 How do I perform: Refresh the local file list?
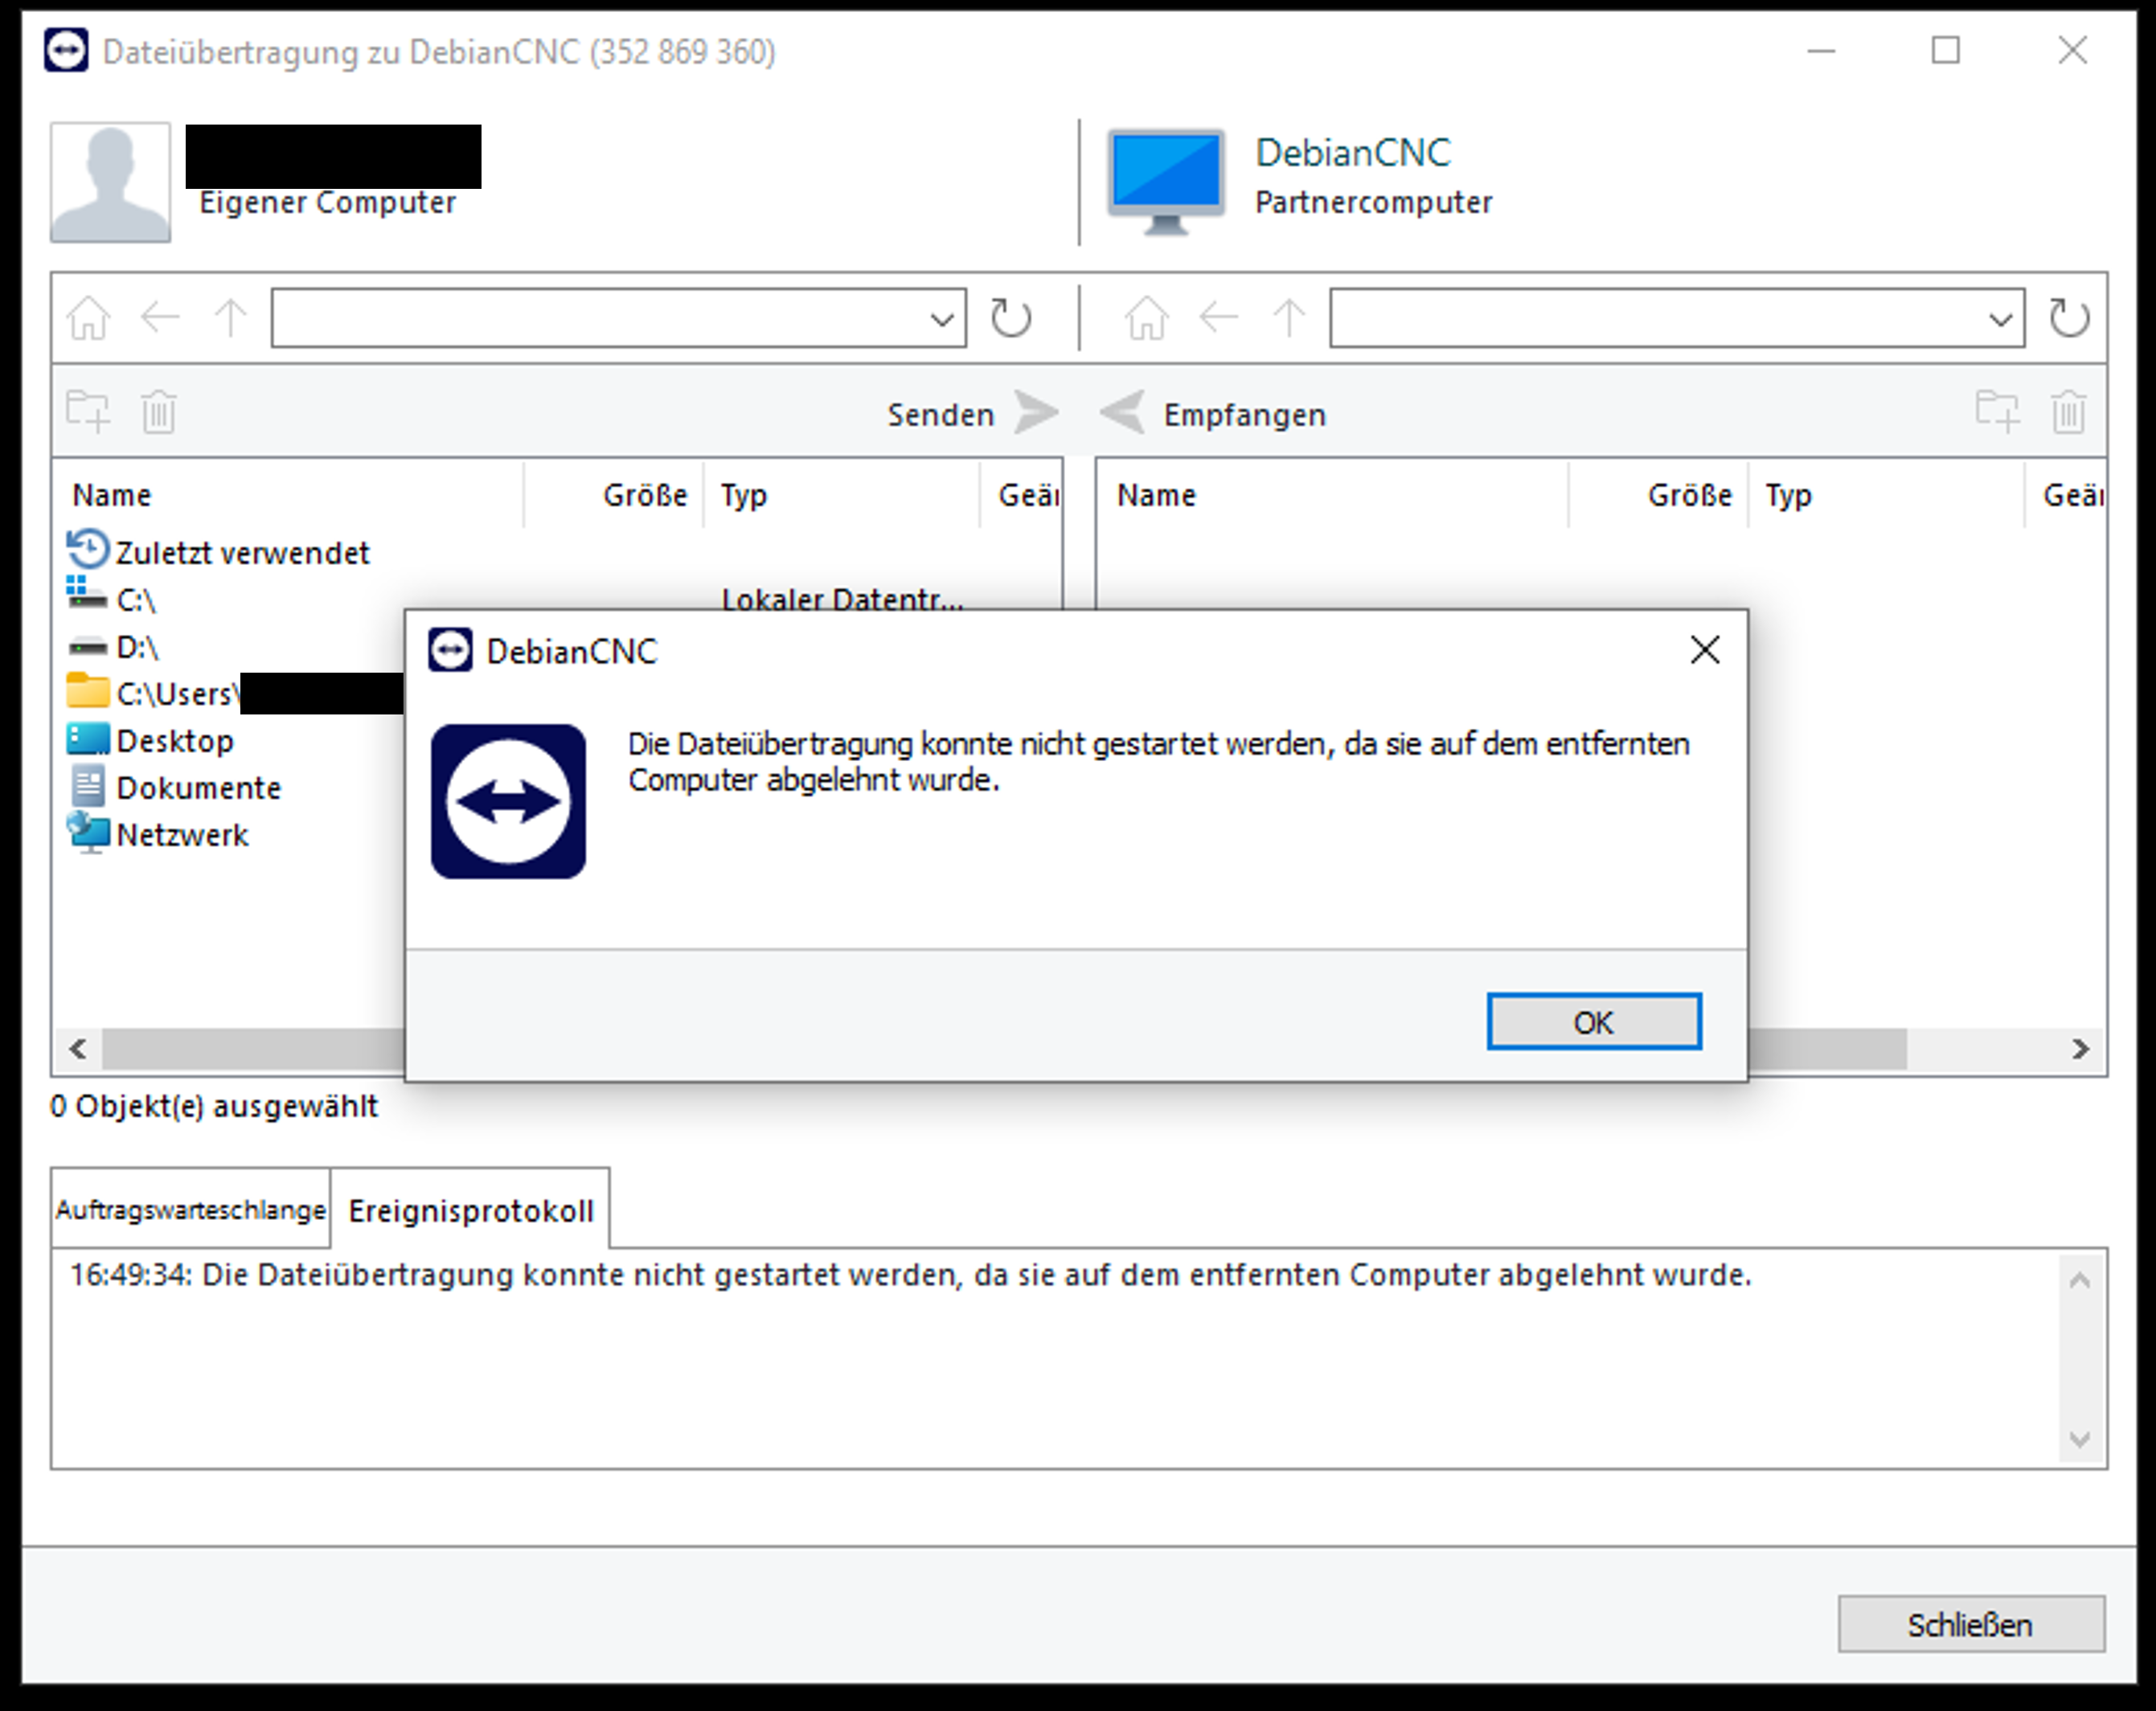click(x=1010, y=318)
